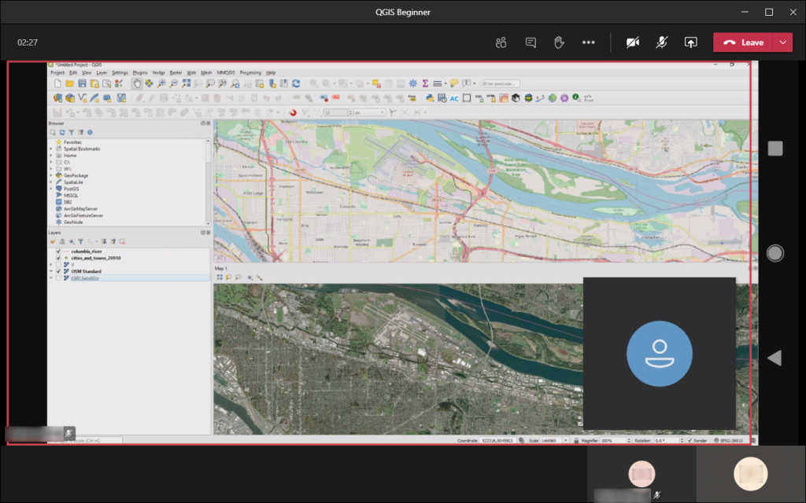Click the Save Project disk icon
The height and width of the screenshot is (503, 806).
82,83
